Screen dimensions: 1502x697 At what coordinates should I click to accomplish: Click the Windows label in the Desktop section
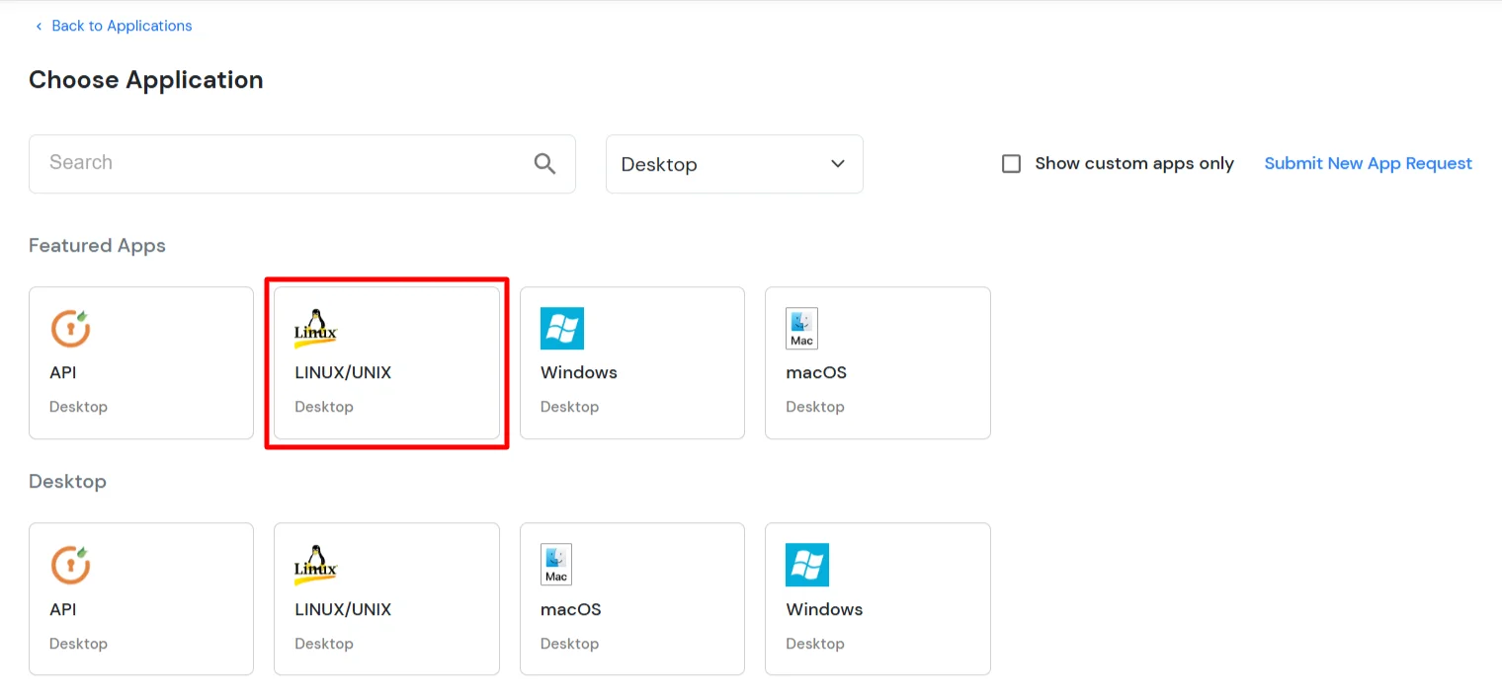coord(824,609)
